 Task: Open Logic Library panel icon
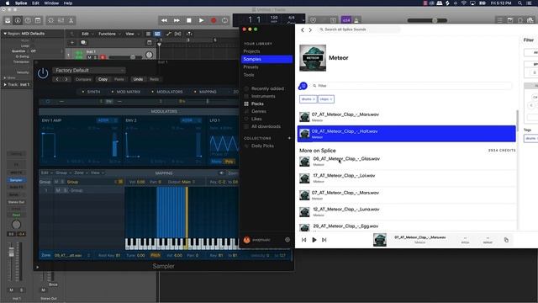[8, 20]
